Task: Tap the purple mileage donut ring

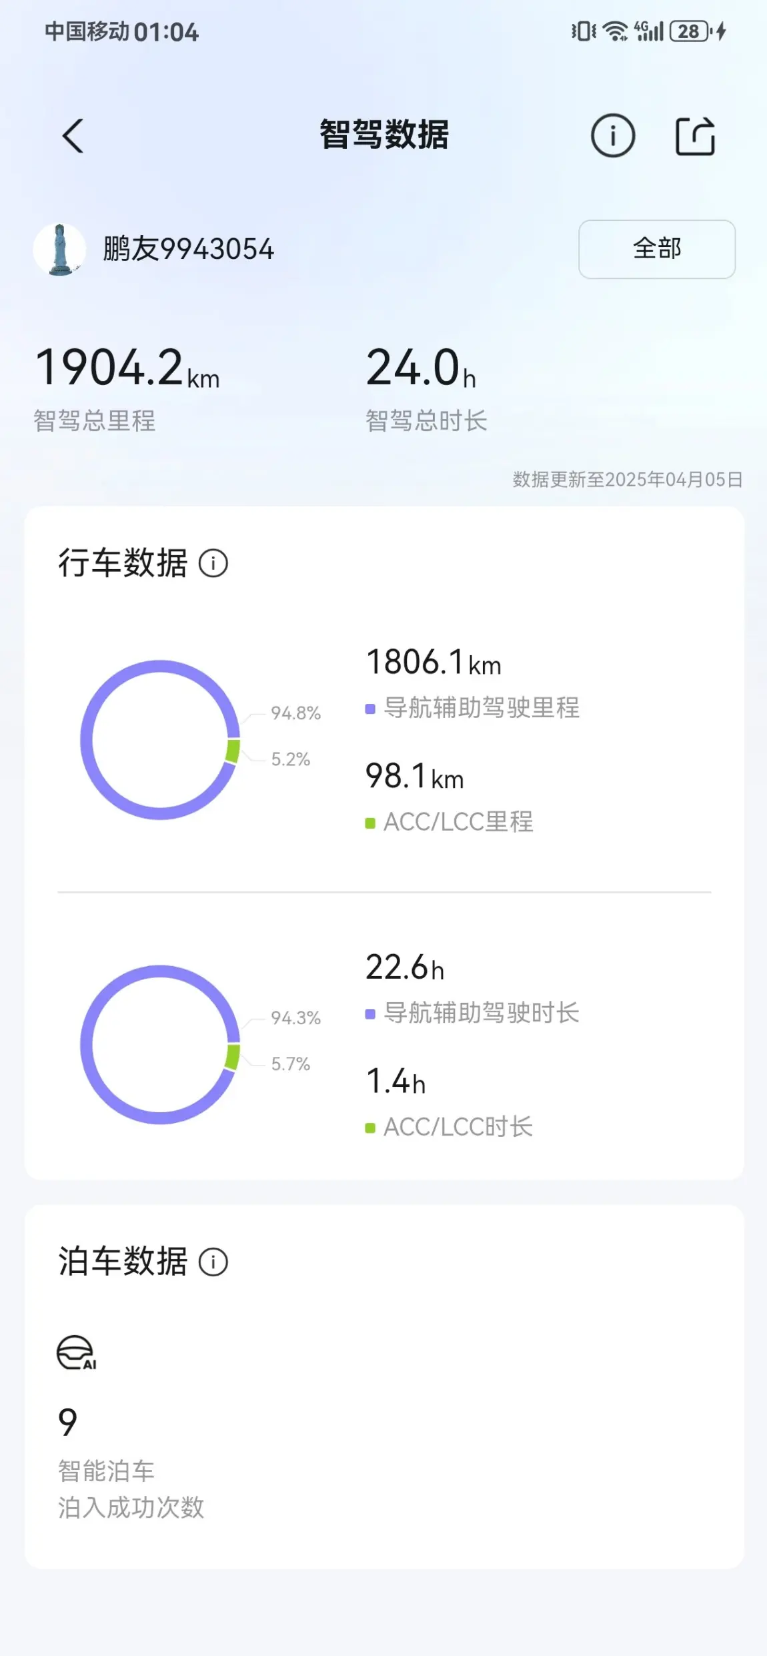Action: 160,740
